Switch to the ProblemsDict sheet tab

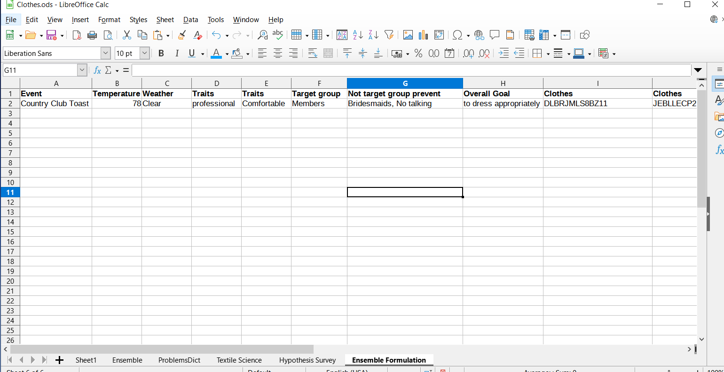pos(179,360)
